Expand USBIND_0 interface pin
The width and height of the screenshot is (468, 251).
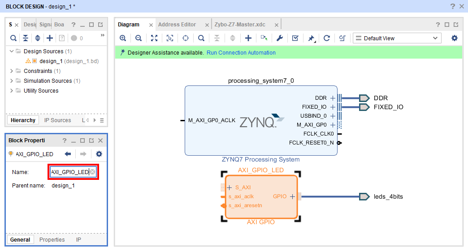[333, 116]
